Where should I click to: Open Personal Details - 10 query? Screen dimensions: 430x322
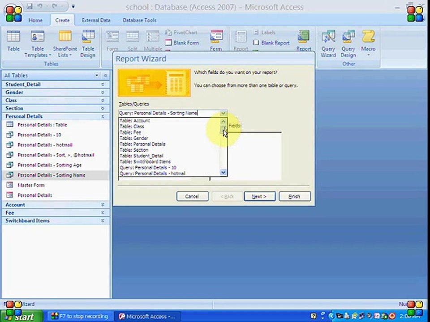(39, 135)
